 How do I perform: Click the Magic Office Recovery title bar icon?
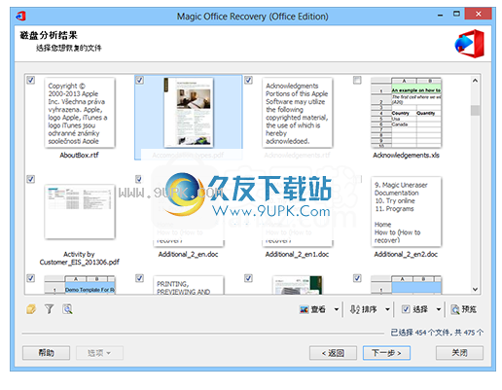(x=20, y=16)
